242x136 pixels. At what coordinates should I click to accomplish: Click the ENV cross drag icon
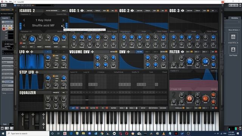(x=128, y=52)
